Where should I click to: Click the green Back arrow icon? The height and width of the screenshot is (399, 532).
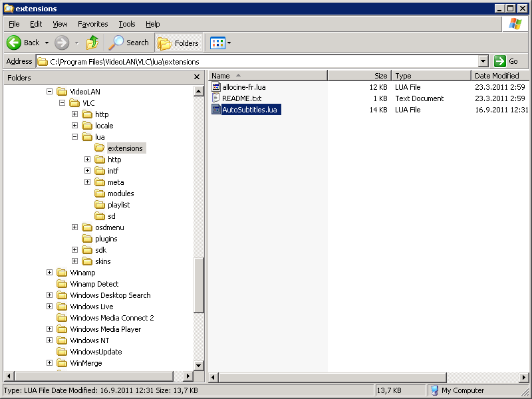click(x=14, y=43)
